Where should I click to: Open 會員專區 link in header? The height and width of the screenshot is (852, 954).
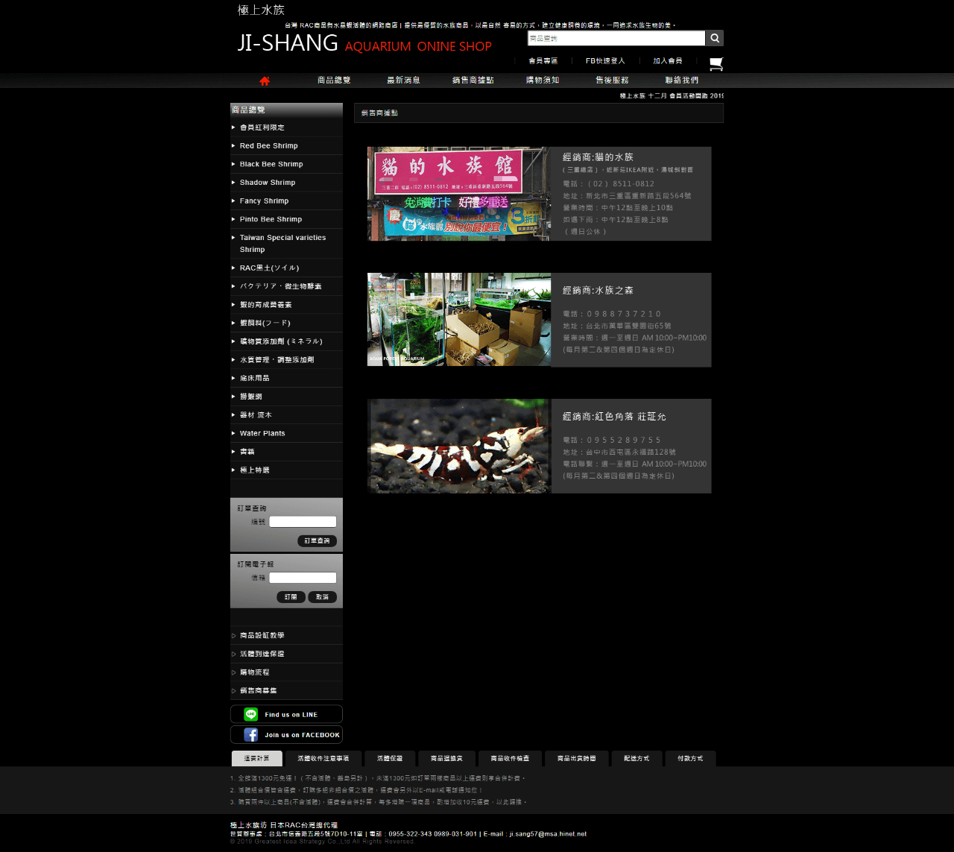(543, 61)
